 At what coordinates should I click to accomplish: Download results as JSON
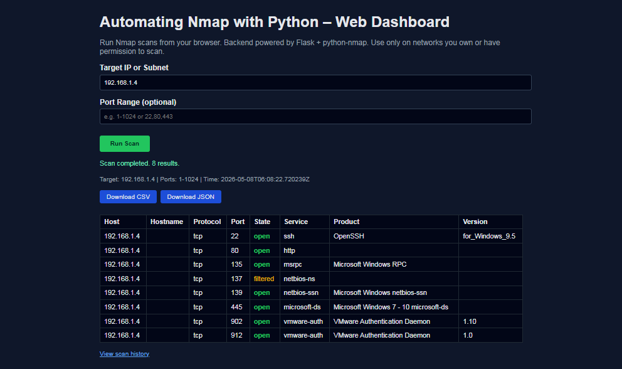pyautogui.click(x=191, y=196)
